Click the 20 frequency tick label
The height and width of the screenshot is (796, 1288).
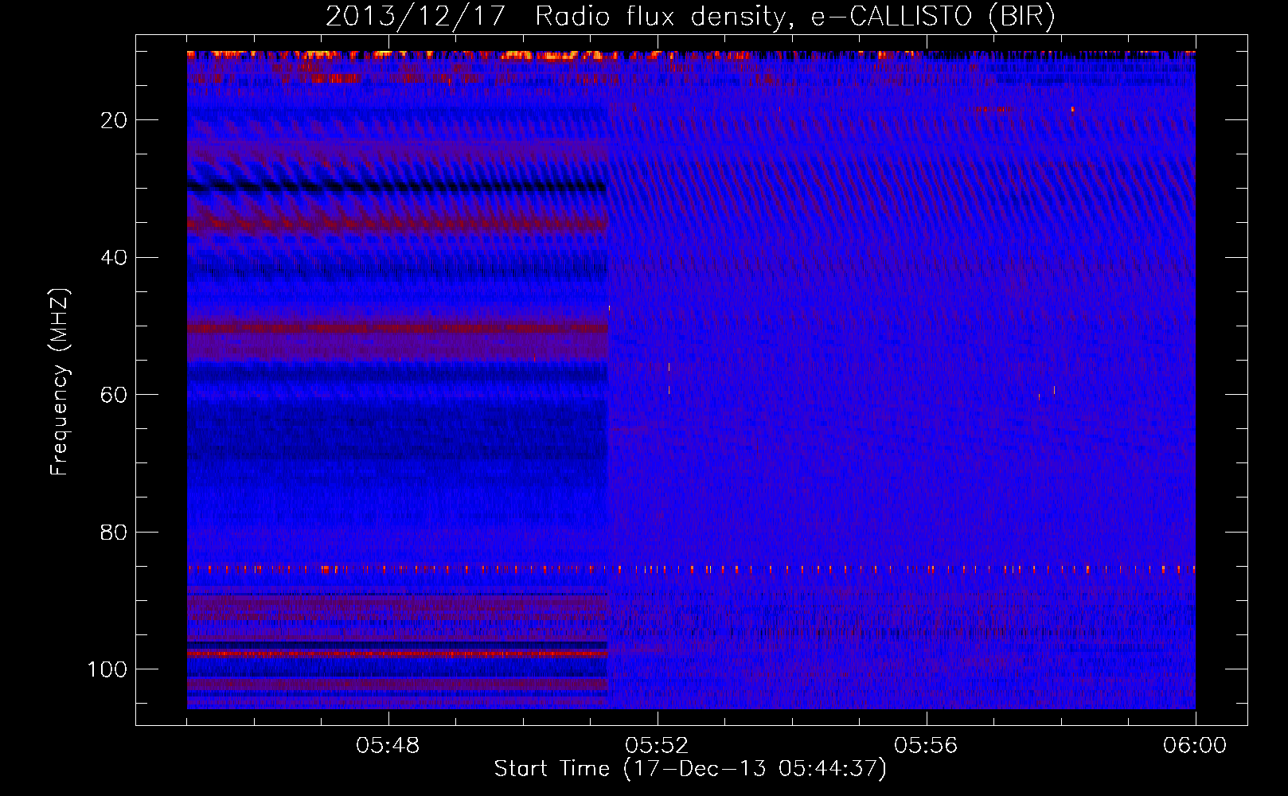tap(115, 120)
